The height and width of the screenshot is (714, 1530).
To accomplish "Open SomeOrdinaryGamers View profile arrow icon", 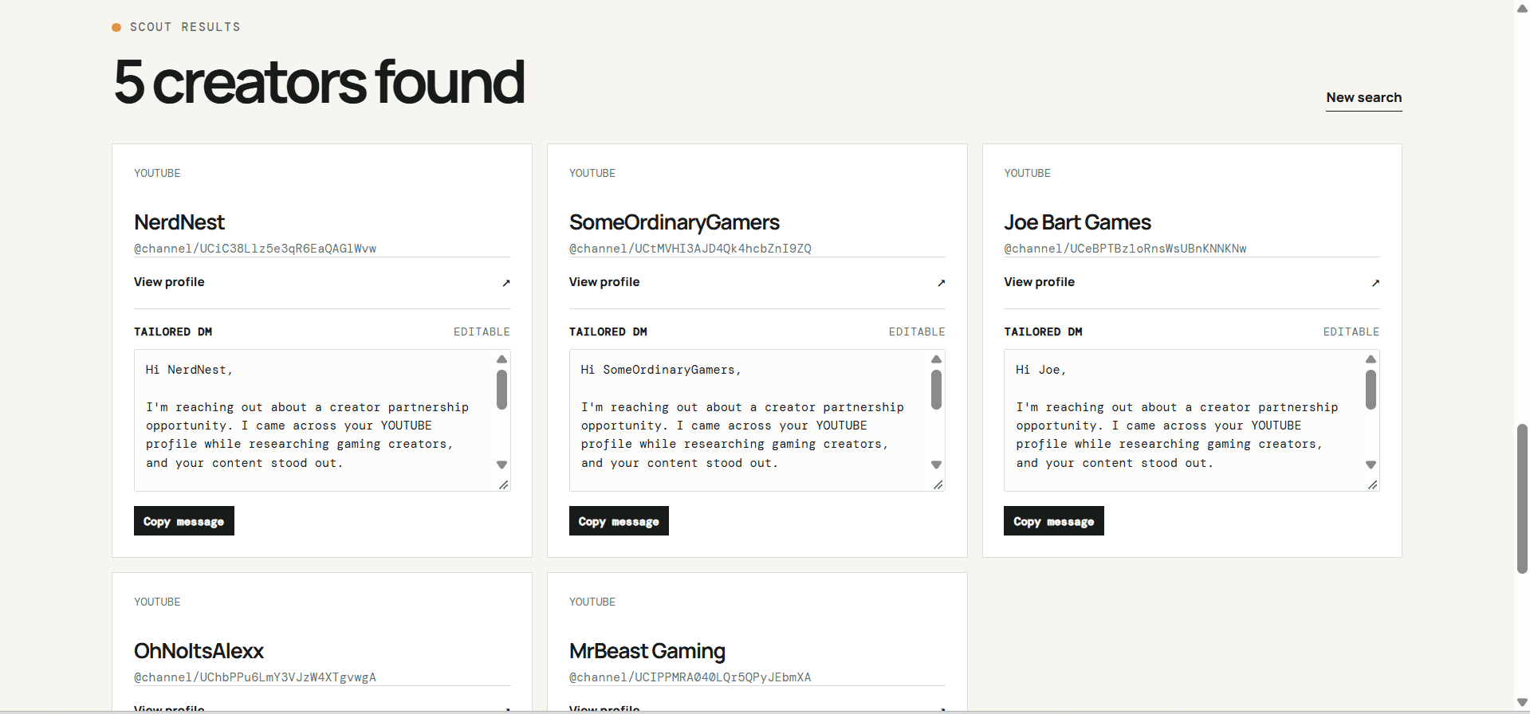I will click(941, 283).
